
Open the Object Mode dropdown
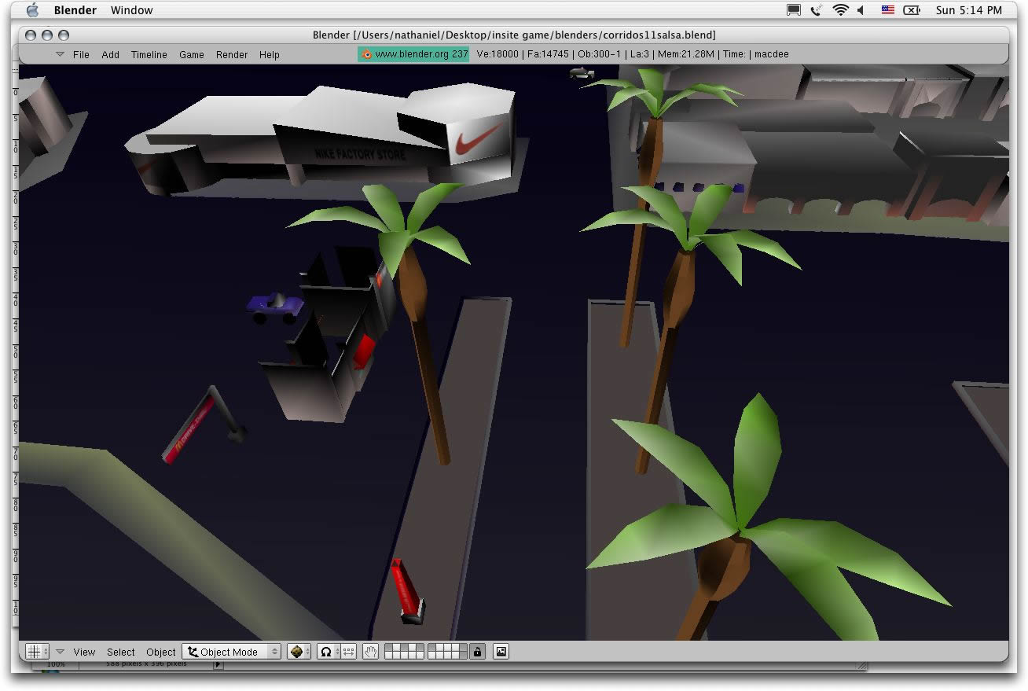coord(231,652)
